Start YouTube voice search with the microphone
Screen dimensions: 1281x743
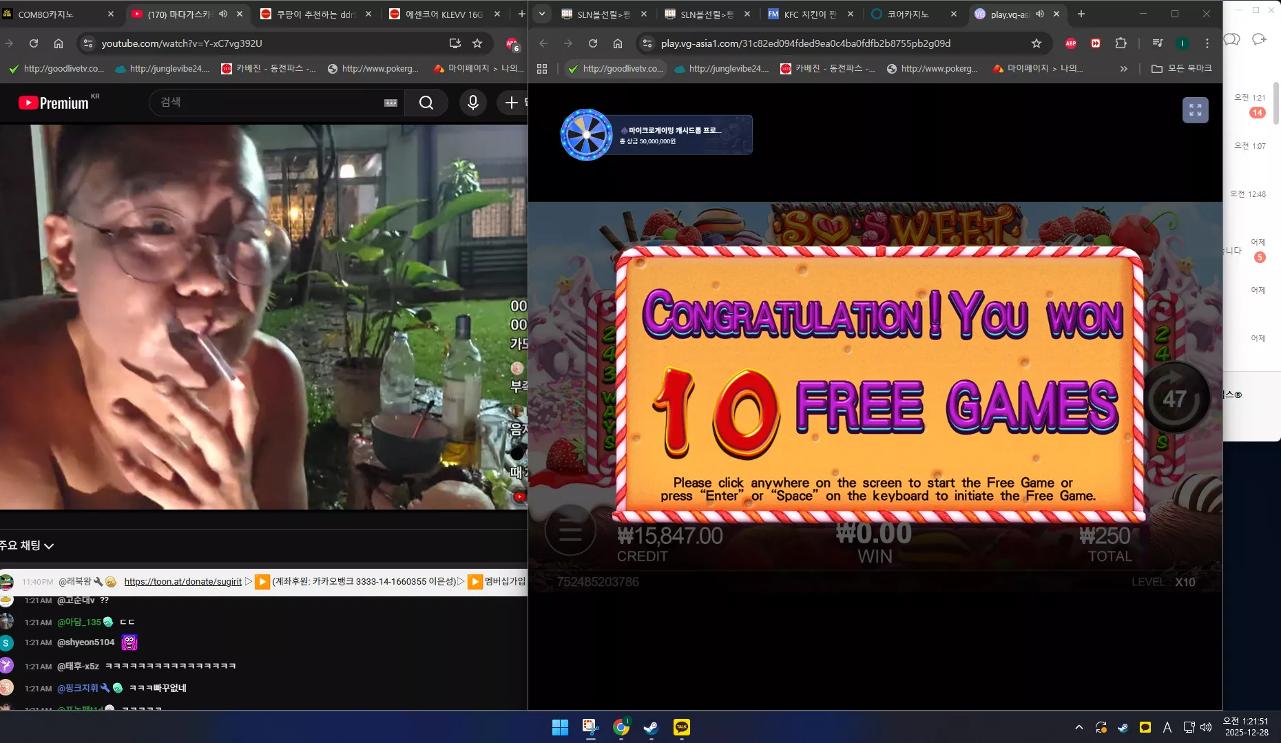pyautogui.click(x=473, y=103)
